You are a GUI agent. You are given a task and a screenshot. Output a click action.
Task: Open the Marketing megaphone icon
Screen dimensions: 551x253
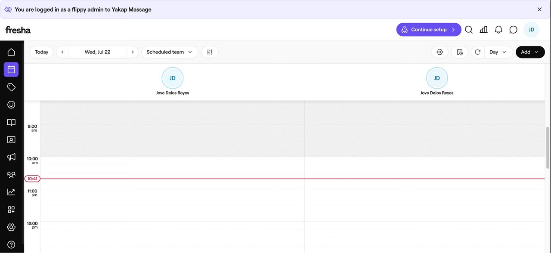11,157
